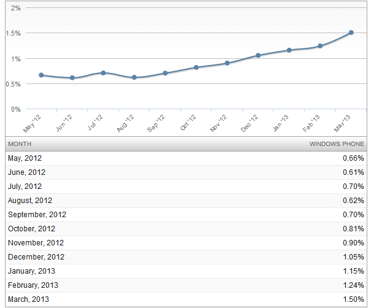Click the Feb '13 data point on chart

point(320,46)
